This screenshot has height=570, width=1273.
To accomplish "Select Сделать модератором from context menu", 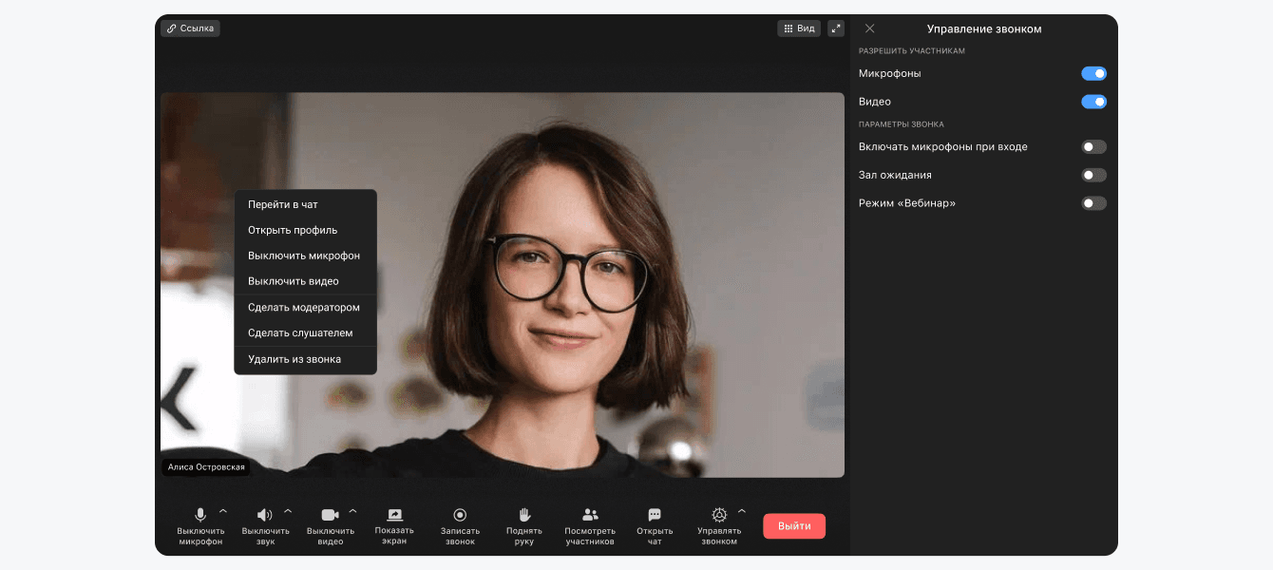I will click(304, 308).
